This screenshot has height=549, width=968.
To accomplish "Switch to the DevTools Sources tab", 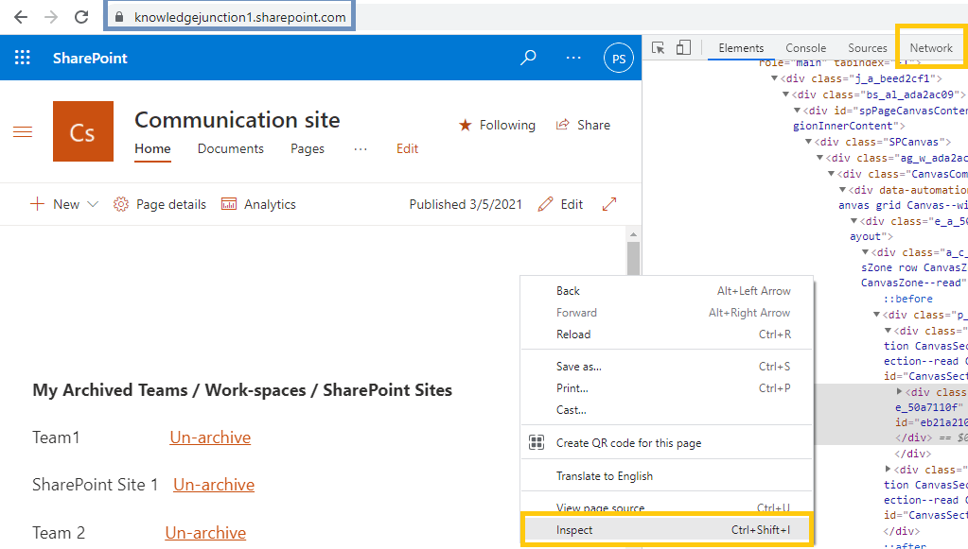I will click(868, 48).
